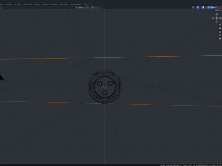
Task: Select the round connector mesh in viewport
Action: 105,87
